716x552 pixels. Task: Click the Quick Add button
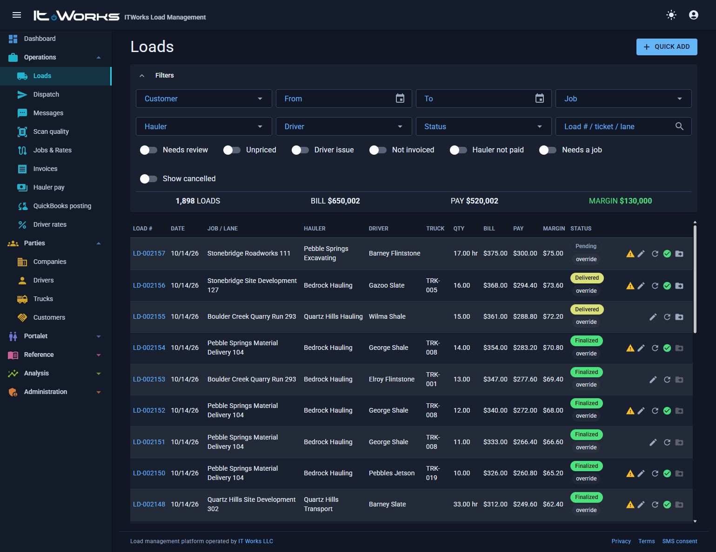click(x=667, y=46)
